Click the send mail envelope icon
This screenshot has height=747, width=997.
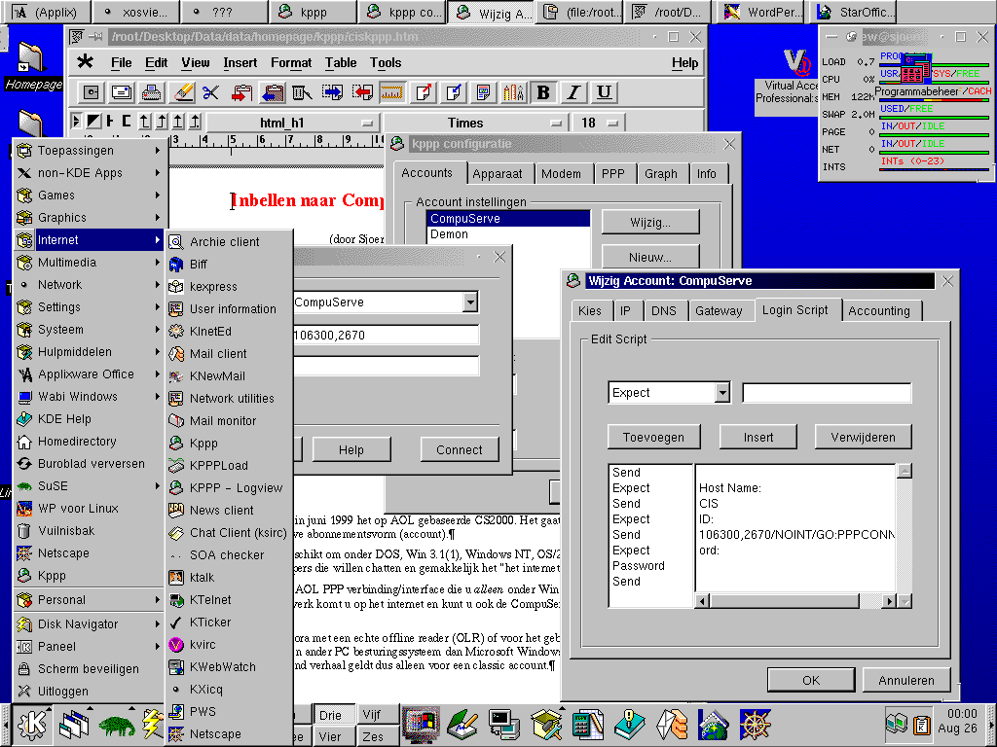(x=121, y=92)
